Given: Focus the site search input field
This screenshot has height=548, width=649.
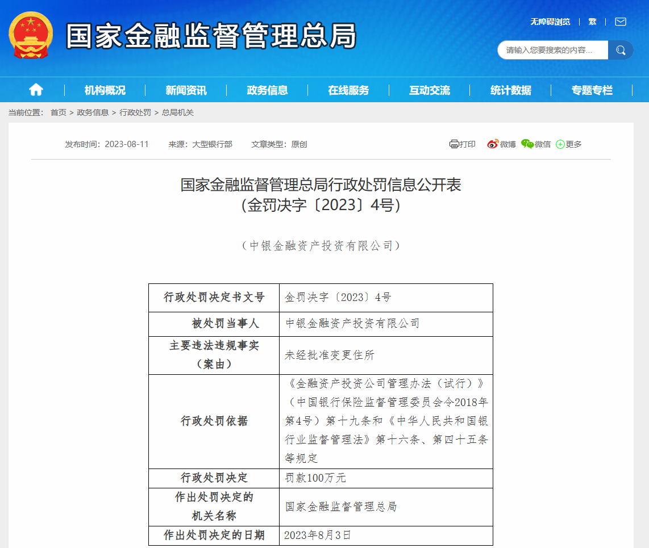Looking at the screenshot, I should tap(553, 50).
